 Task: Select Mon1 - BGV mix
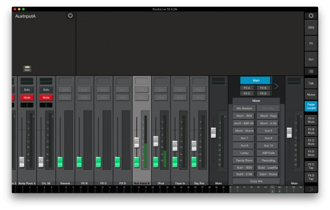[x=244, y=116]
